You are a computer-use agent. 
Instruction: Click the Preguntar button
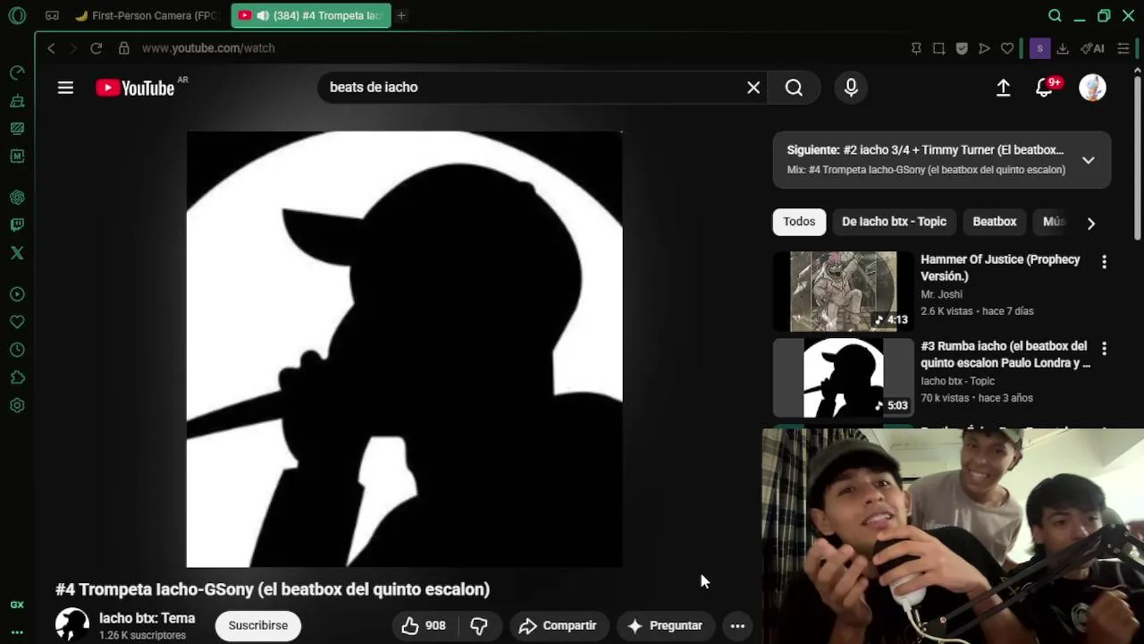(665, 625)
